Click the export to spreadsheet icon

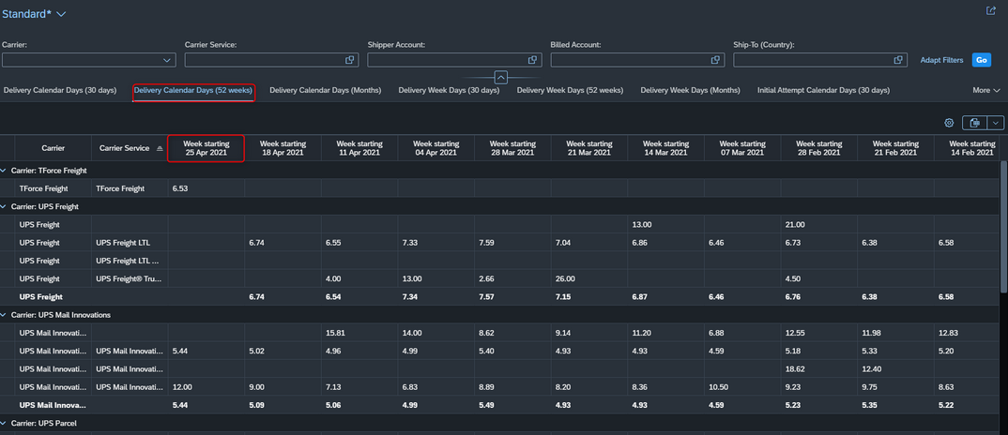click(x=974, y=123)
